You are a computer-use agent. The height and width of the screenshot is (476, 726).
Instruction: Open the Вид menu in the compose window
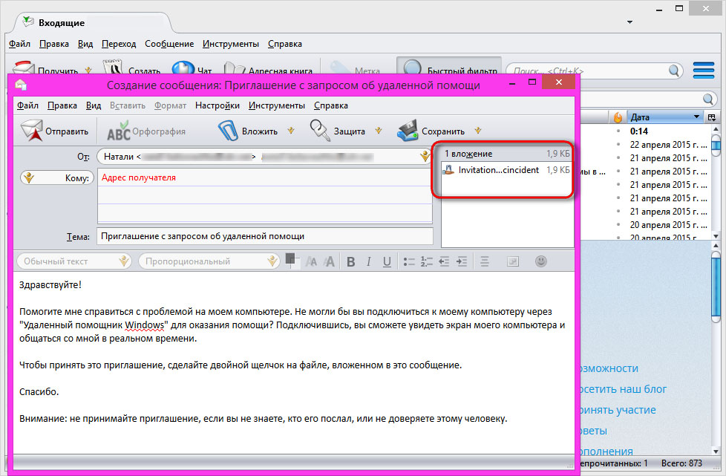coord(94,105)
